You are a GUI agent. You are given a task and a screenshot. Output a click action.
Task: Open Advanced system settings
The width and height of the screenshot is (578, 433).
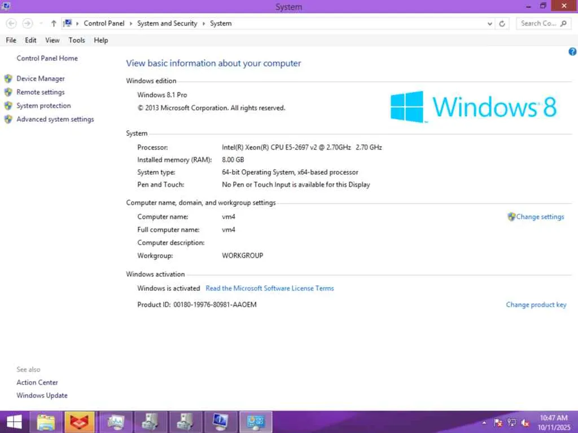click(55, 120)
